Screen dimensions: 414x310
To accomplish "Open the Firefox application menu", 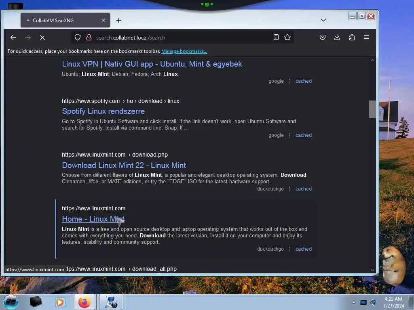I will point(366,37).
